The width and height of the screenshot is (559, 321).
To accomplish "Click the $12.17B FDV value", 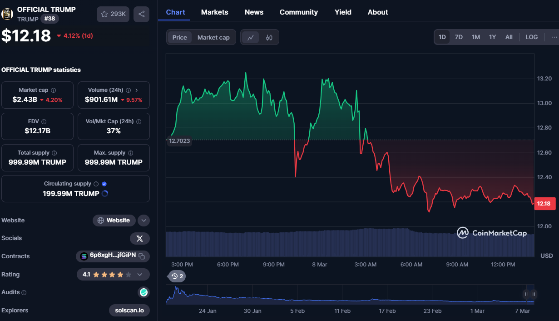I will 38,131.
